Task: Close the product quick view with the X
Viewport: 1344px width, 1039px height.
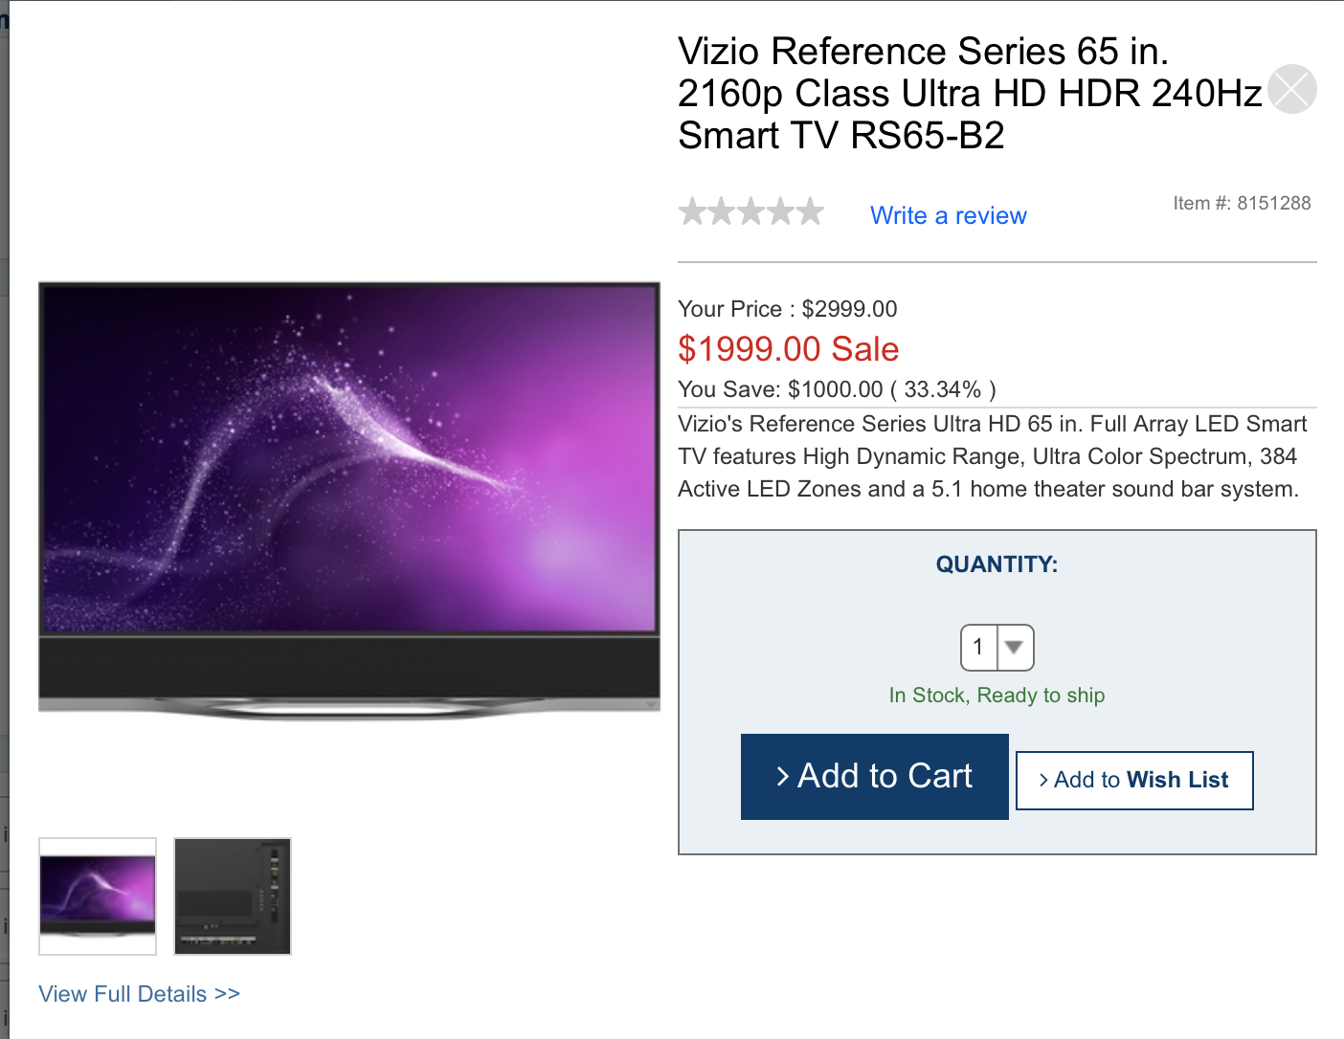Action: tap(1291, 90)
